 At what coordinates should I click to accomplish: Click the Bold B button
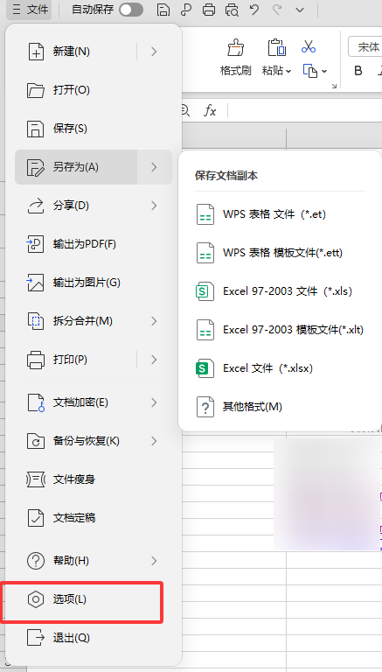click(358, 71)
